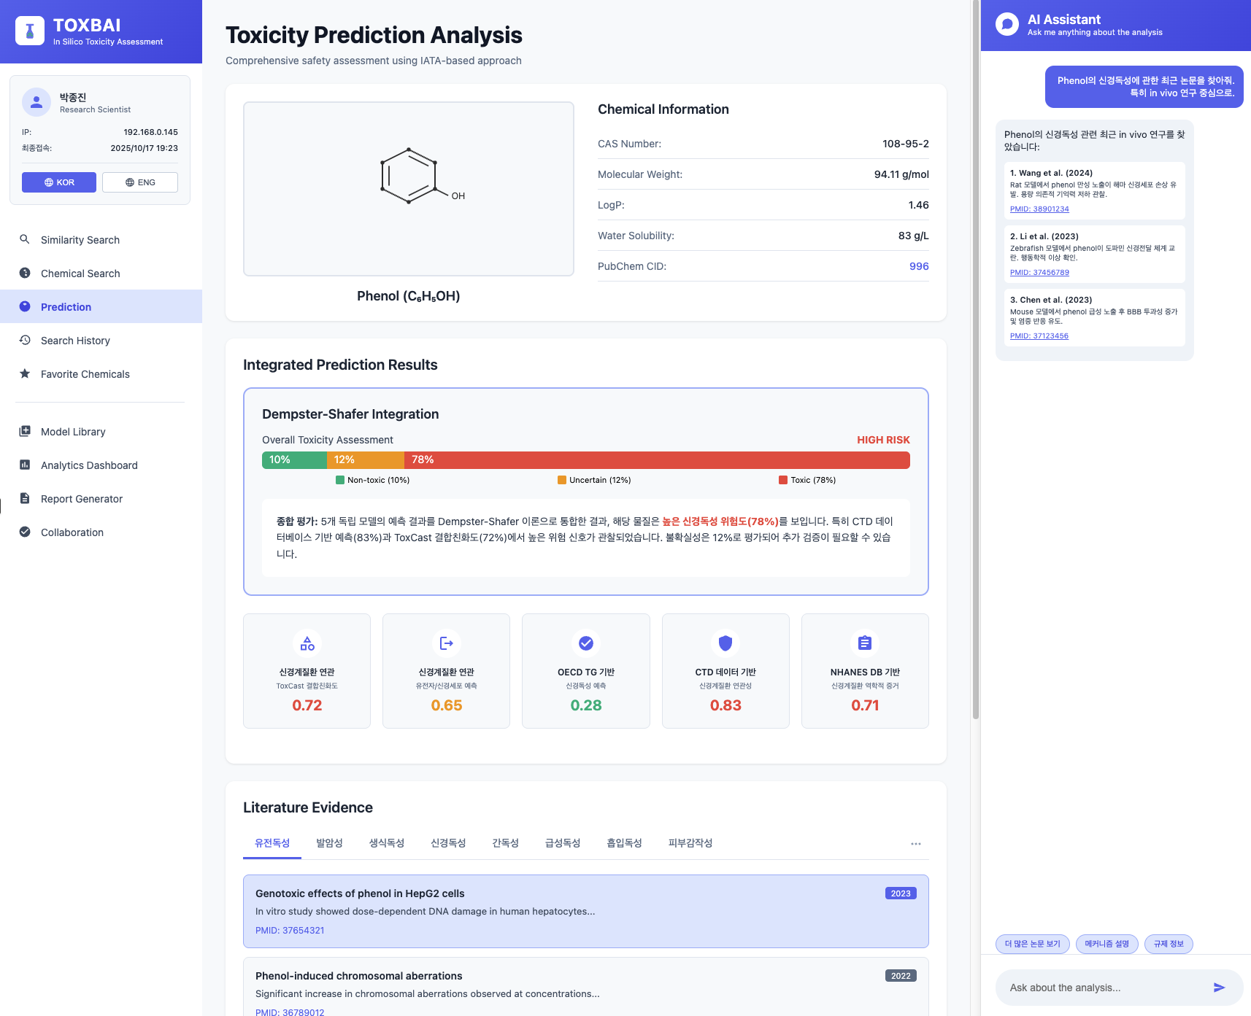Select the 발암성 literature tab

pyautogui.click(x=329, y=843)
